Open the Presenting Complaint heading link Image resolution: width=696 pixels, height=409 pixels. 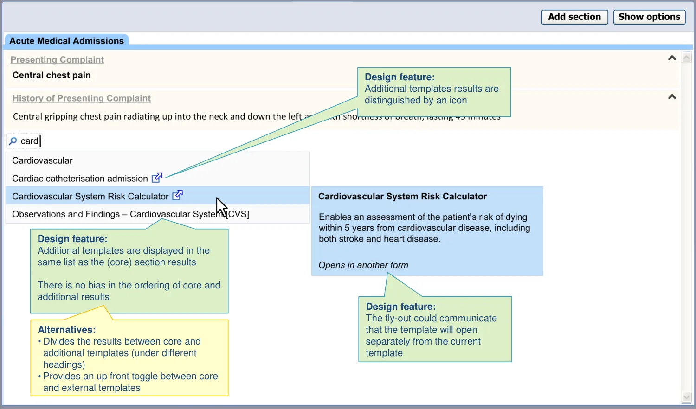coord(57,60)
